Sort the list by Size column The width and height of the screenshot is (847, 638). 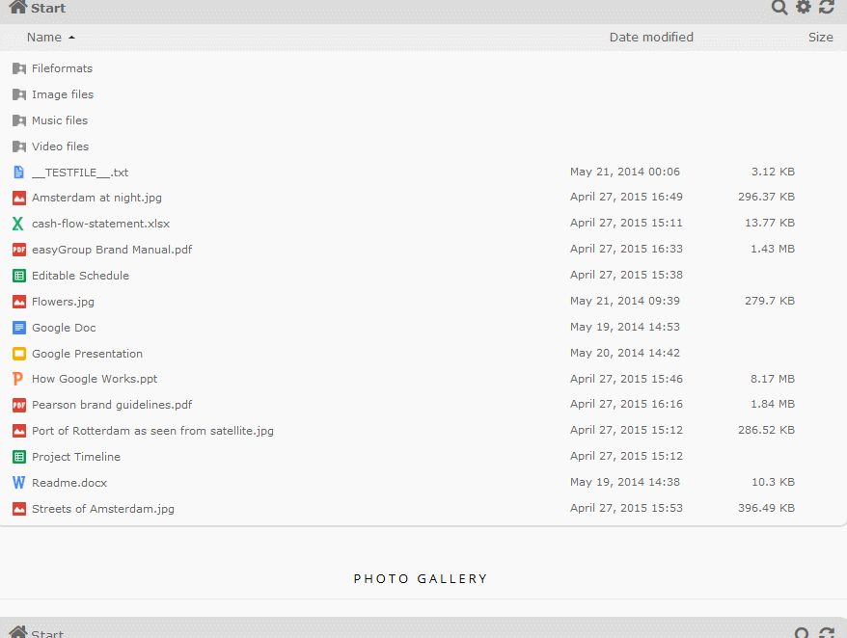coord(821,38)
